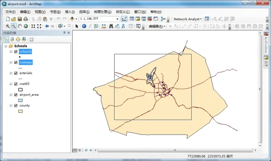271x161 pixels.
Task: Open the 地理处理(G) menu
Action: click(103, 12)
